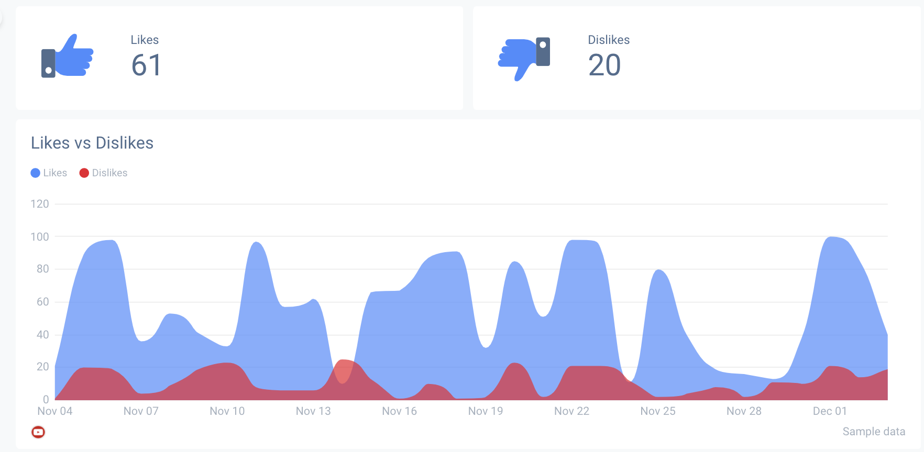Click the 40 y-axis label

[43, 335]
